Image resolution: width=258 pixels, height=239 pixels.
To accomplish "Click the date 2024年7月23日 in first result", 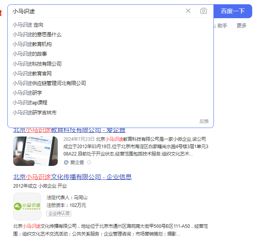I will (79, 139).
